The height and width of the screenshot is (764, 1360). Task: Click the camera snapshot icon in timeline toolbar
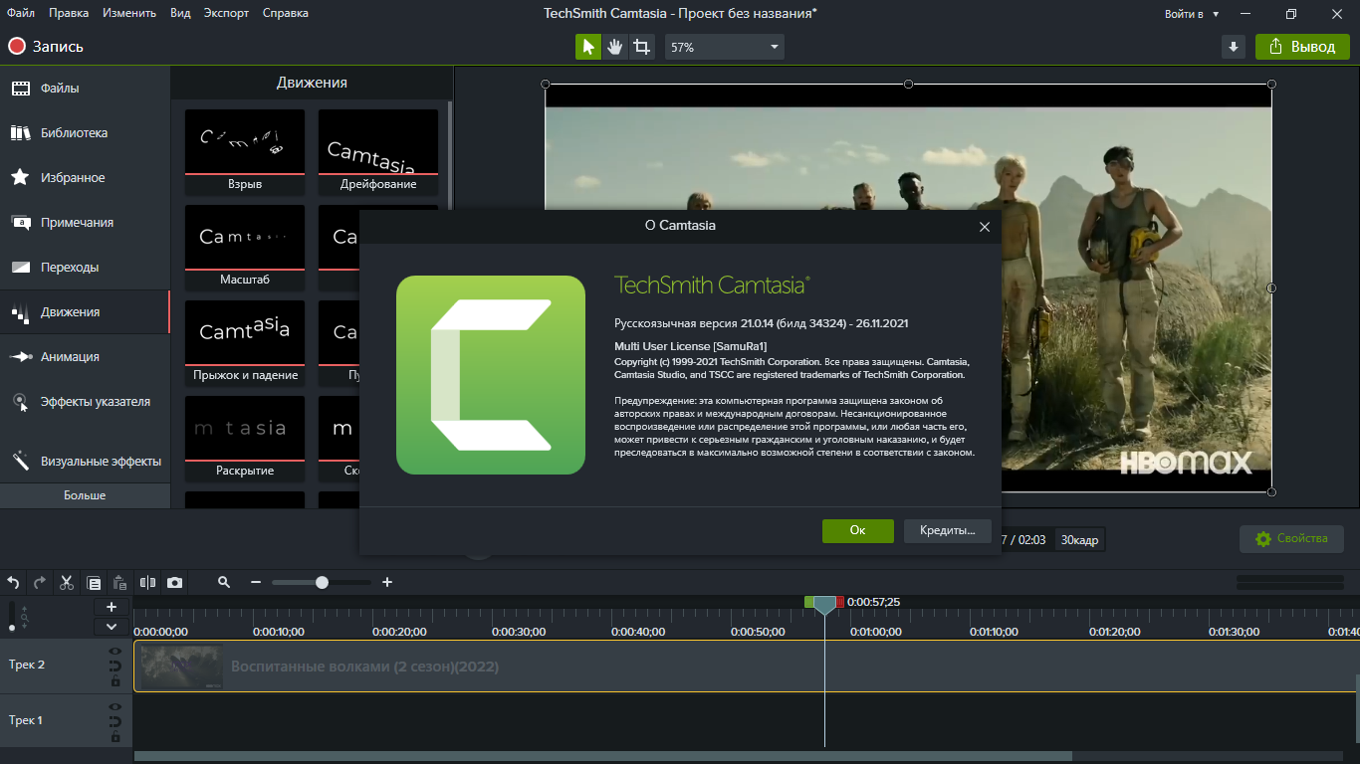[x=175, y=583]
